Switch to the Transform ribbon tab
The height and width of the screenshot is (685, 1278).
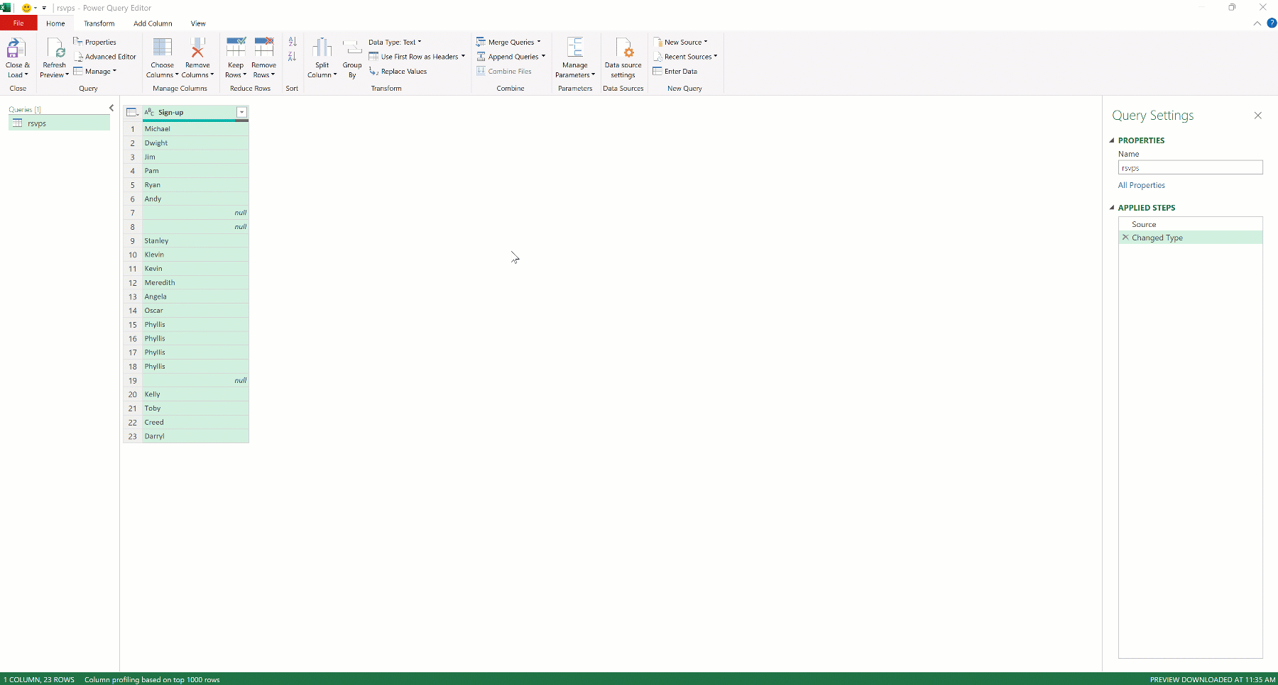pos(99,23)
